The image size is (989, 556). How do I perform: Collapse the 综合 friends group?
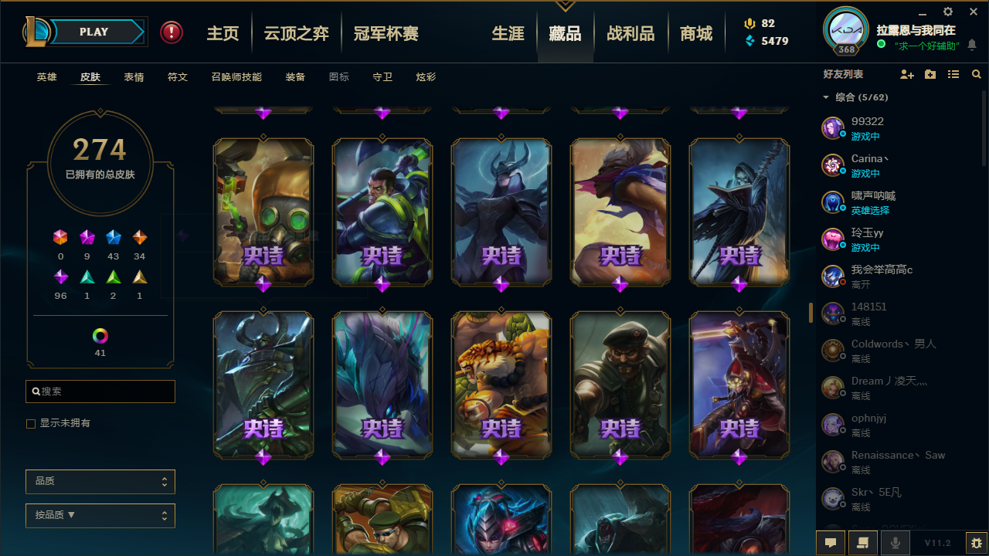826,97
